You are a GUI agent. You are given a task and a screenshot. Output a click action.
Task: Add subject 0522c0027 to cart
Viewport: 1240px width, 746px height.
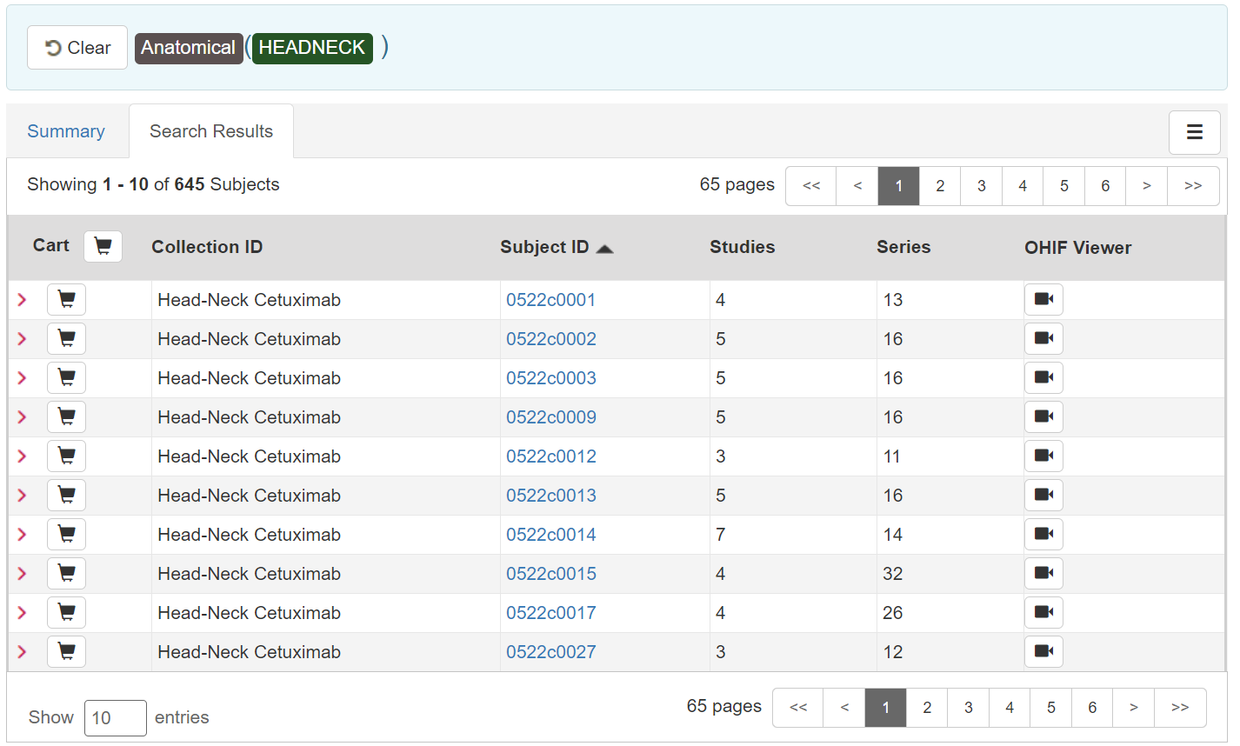pos(66,652)
